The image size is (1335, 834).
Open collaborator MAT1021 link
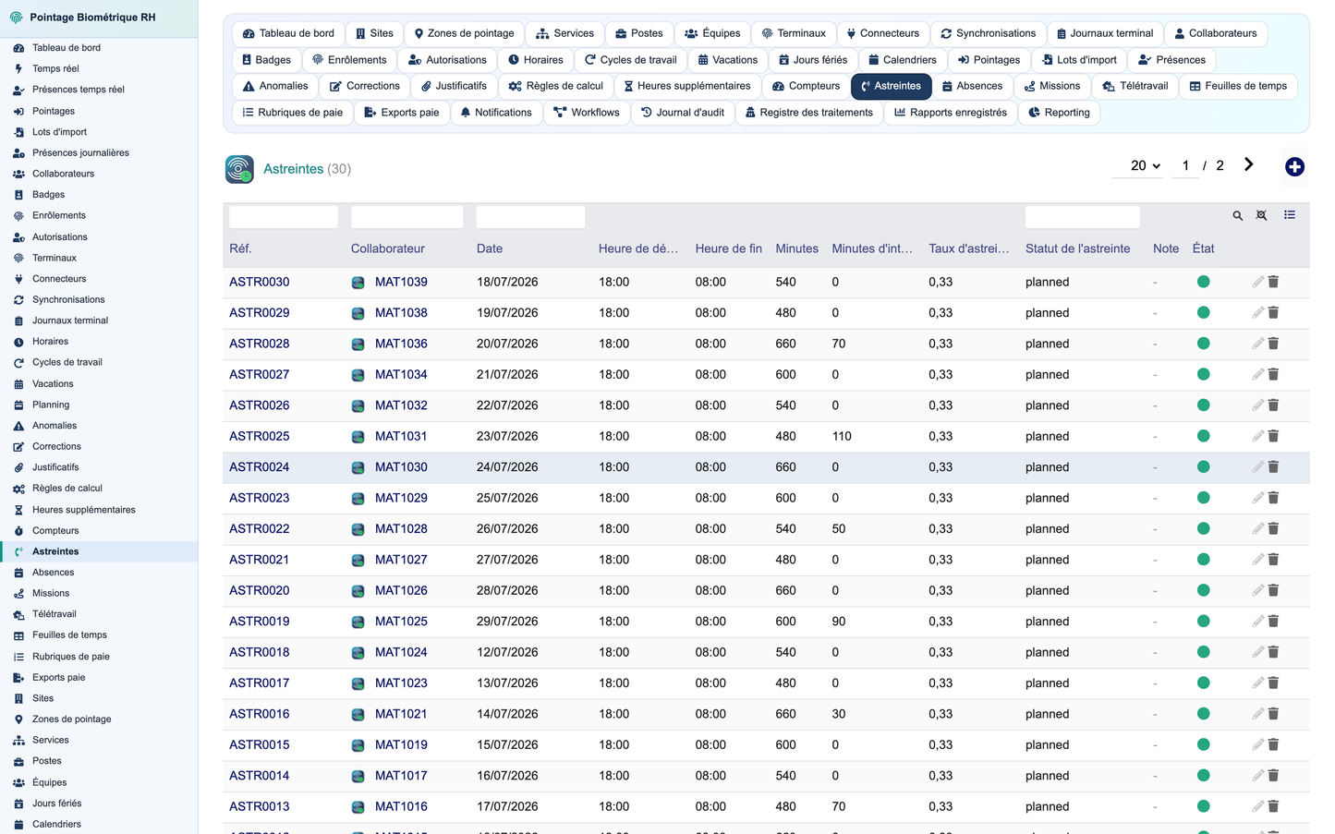pyautogui.click(x=401, y=714)
